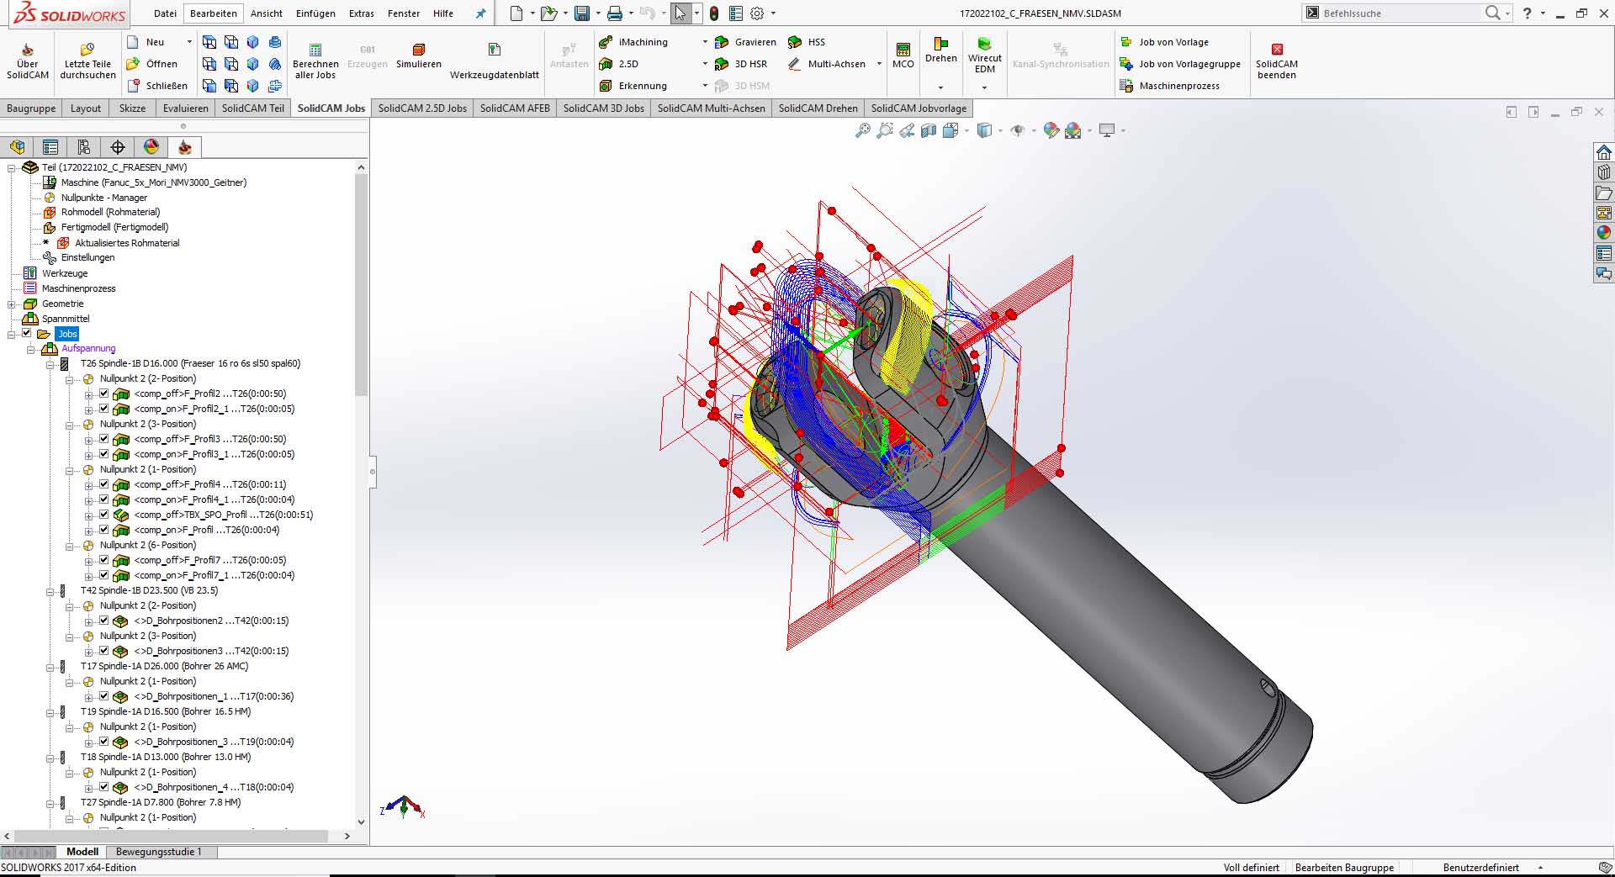Open the SOLIDWORKS Resources home icon
This screenshot has height=877, width=1615.
[x=1604, y=152]
